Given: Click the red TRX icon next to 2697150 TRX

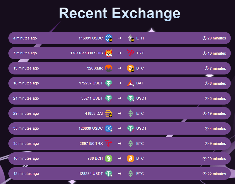Looking at the screenshot, I should click(109, 143).
